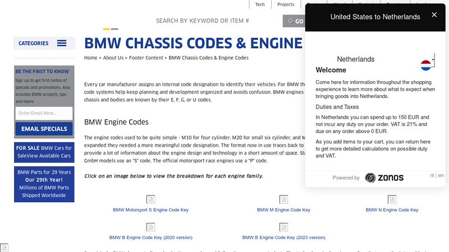Image resolution: width=449 pixels, height=252 pixels.
Task: Click the Netherlands flag icon
Action: point(426,66)
